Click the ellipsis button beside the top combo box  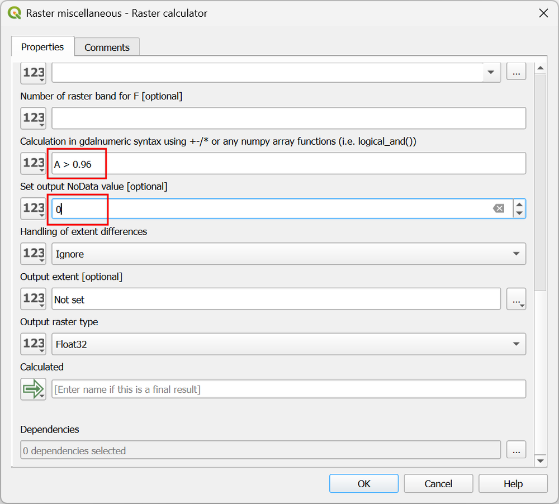516,72
